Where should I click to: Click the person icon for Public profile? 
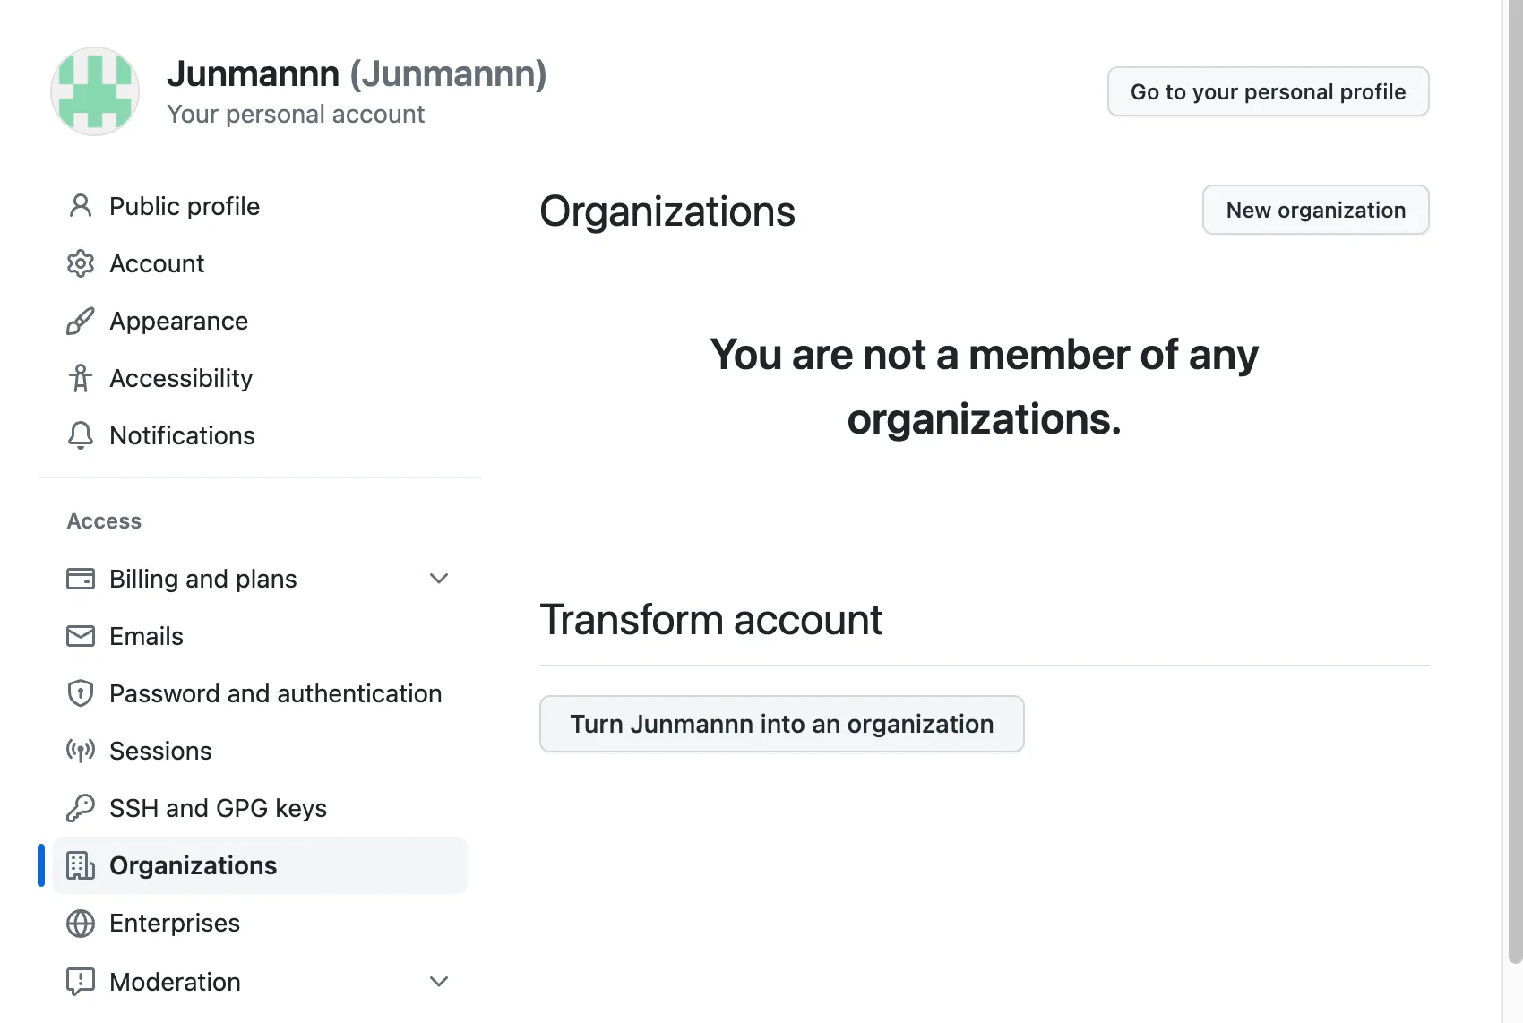coord(81,206)
